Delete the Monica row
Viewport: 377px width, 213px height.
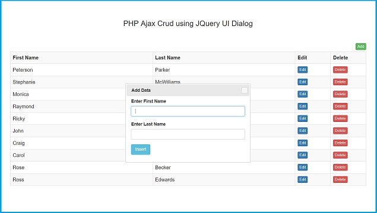click(x=340, y=94)
